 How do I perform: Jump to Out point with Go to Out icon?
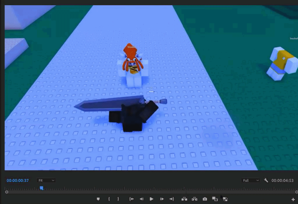tap(172, 199)
